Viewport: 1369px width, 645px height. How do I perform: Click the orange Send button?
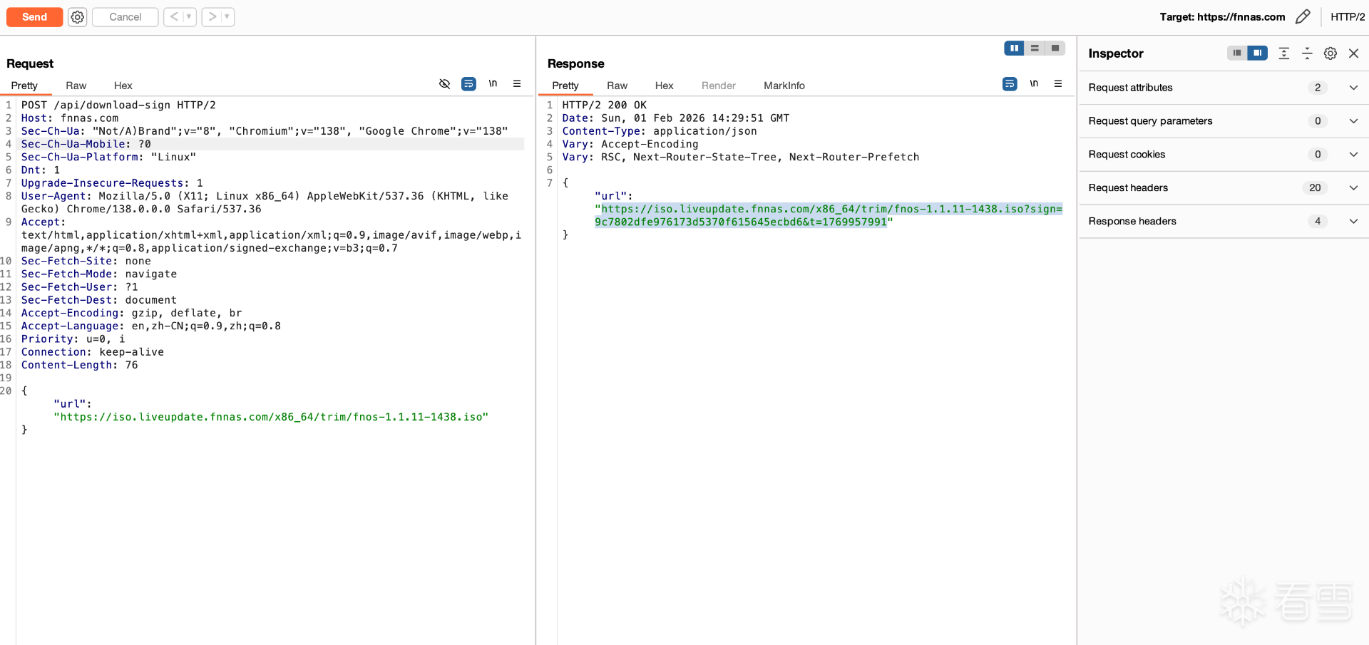pyautogui.click(x=34, y=17)
